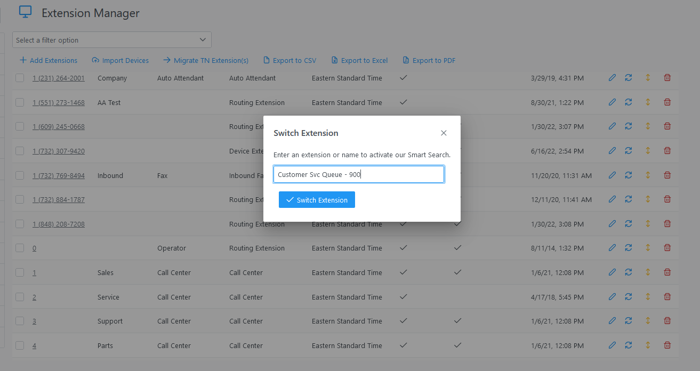The height and width of the screenshot is (371, 700).
Task: Click the blue Switch Extension button
Action: click(317, 200)
